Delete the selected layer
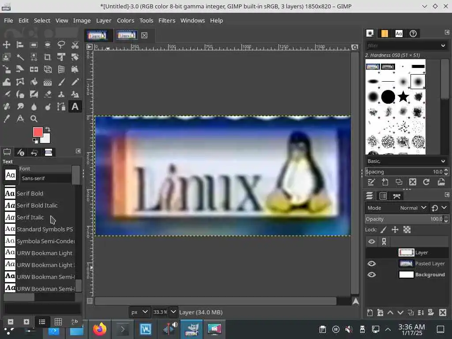 click(443, 313)
